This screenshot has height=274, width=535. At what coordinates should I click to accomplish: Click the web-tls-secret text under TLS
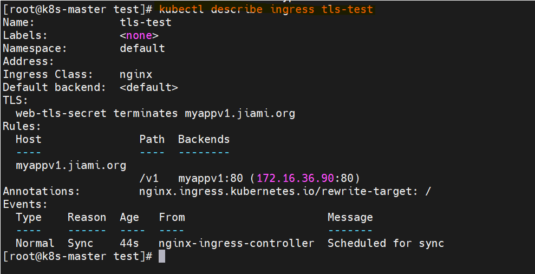tap(61, 113)
